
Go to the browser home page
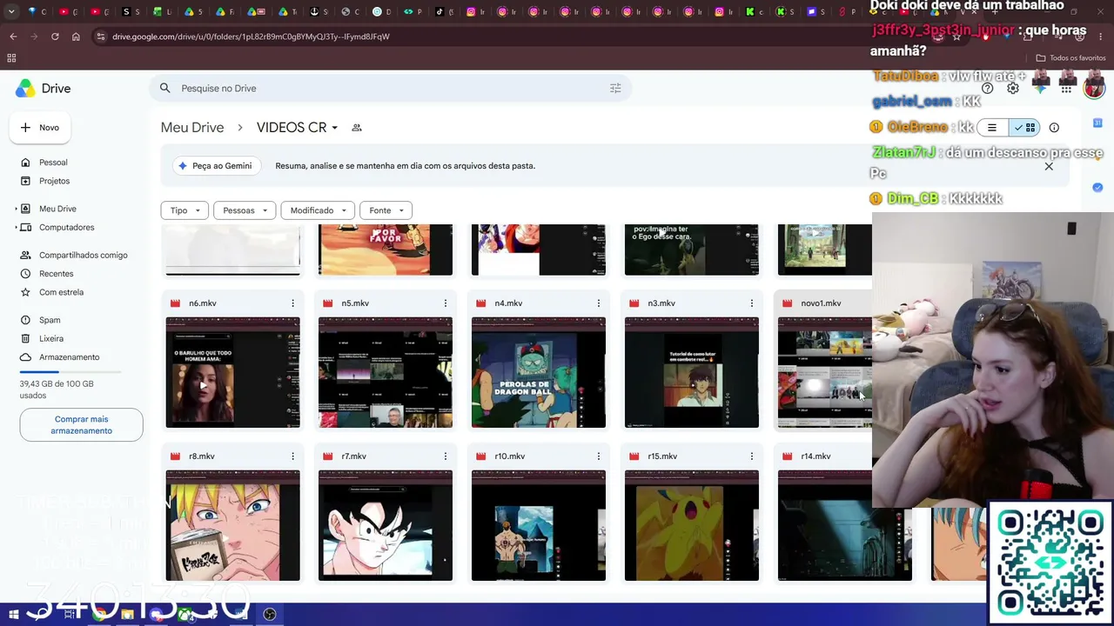point(76,37)
